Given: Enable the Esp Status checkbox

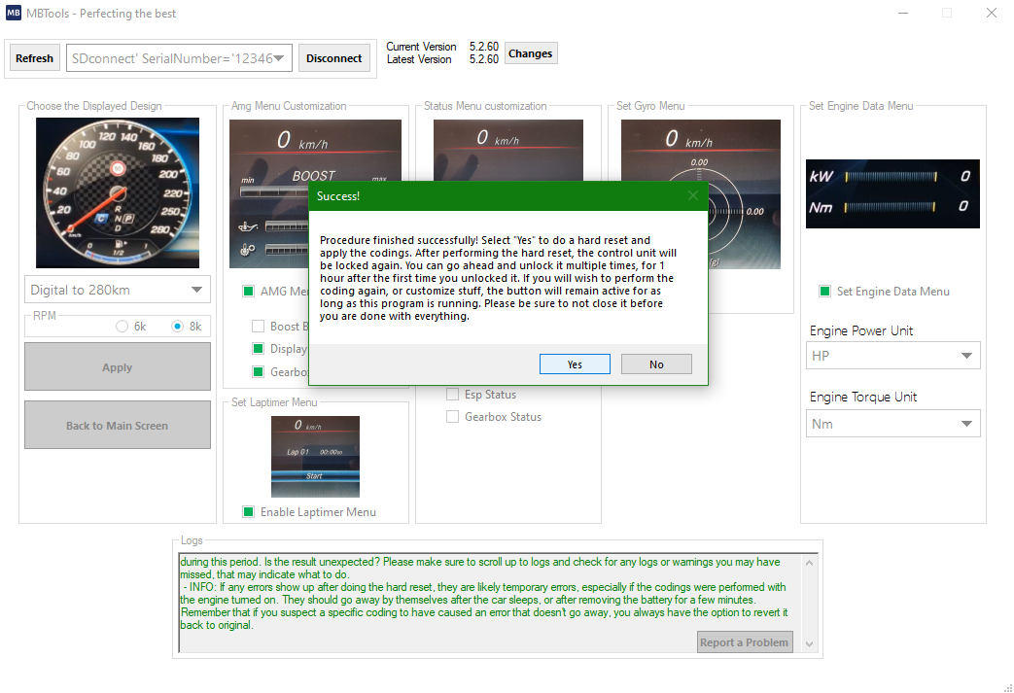Looking at the screenshot, I should [x=452, y=394].
